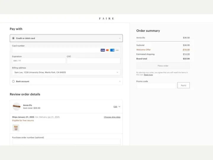Screen dimensions: 213x160
Task: Select the Bank account payment option
Action: click(13, 81)
